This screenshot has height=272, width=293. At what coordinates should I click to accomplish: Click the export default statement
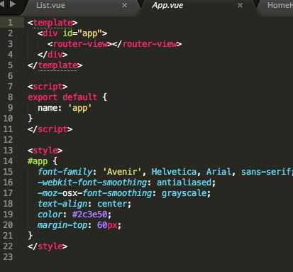67,97
